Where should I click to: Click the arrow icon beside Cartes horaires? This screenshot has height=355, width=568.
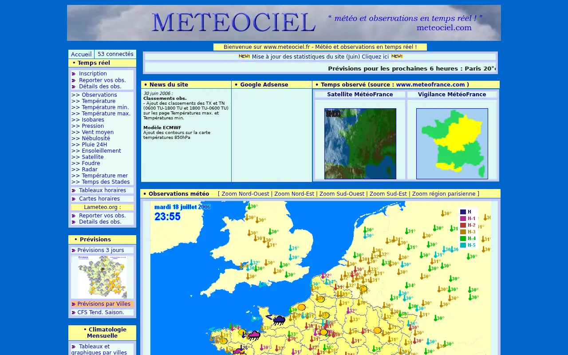74,199
